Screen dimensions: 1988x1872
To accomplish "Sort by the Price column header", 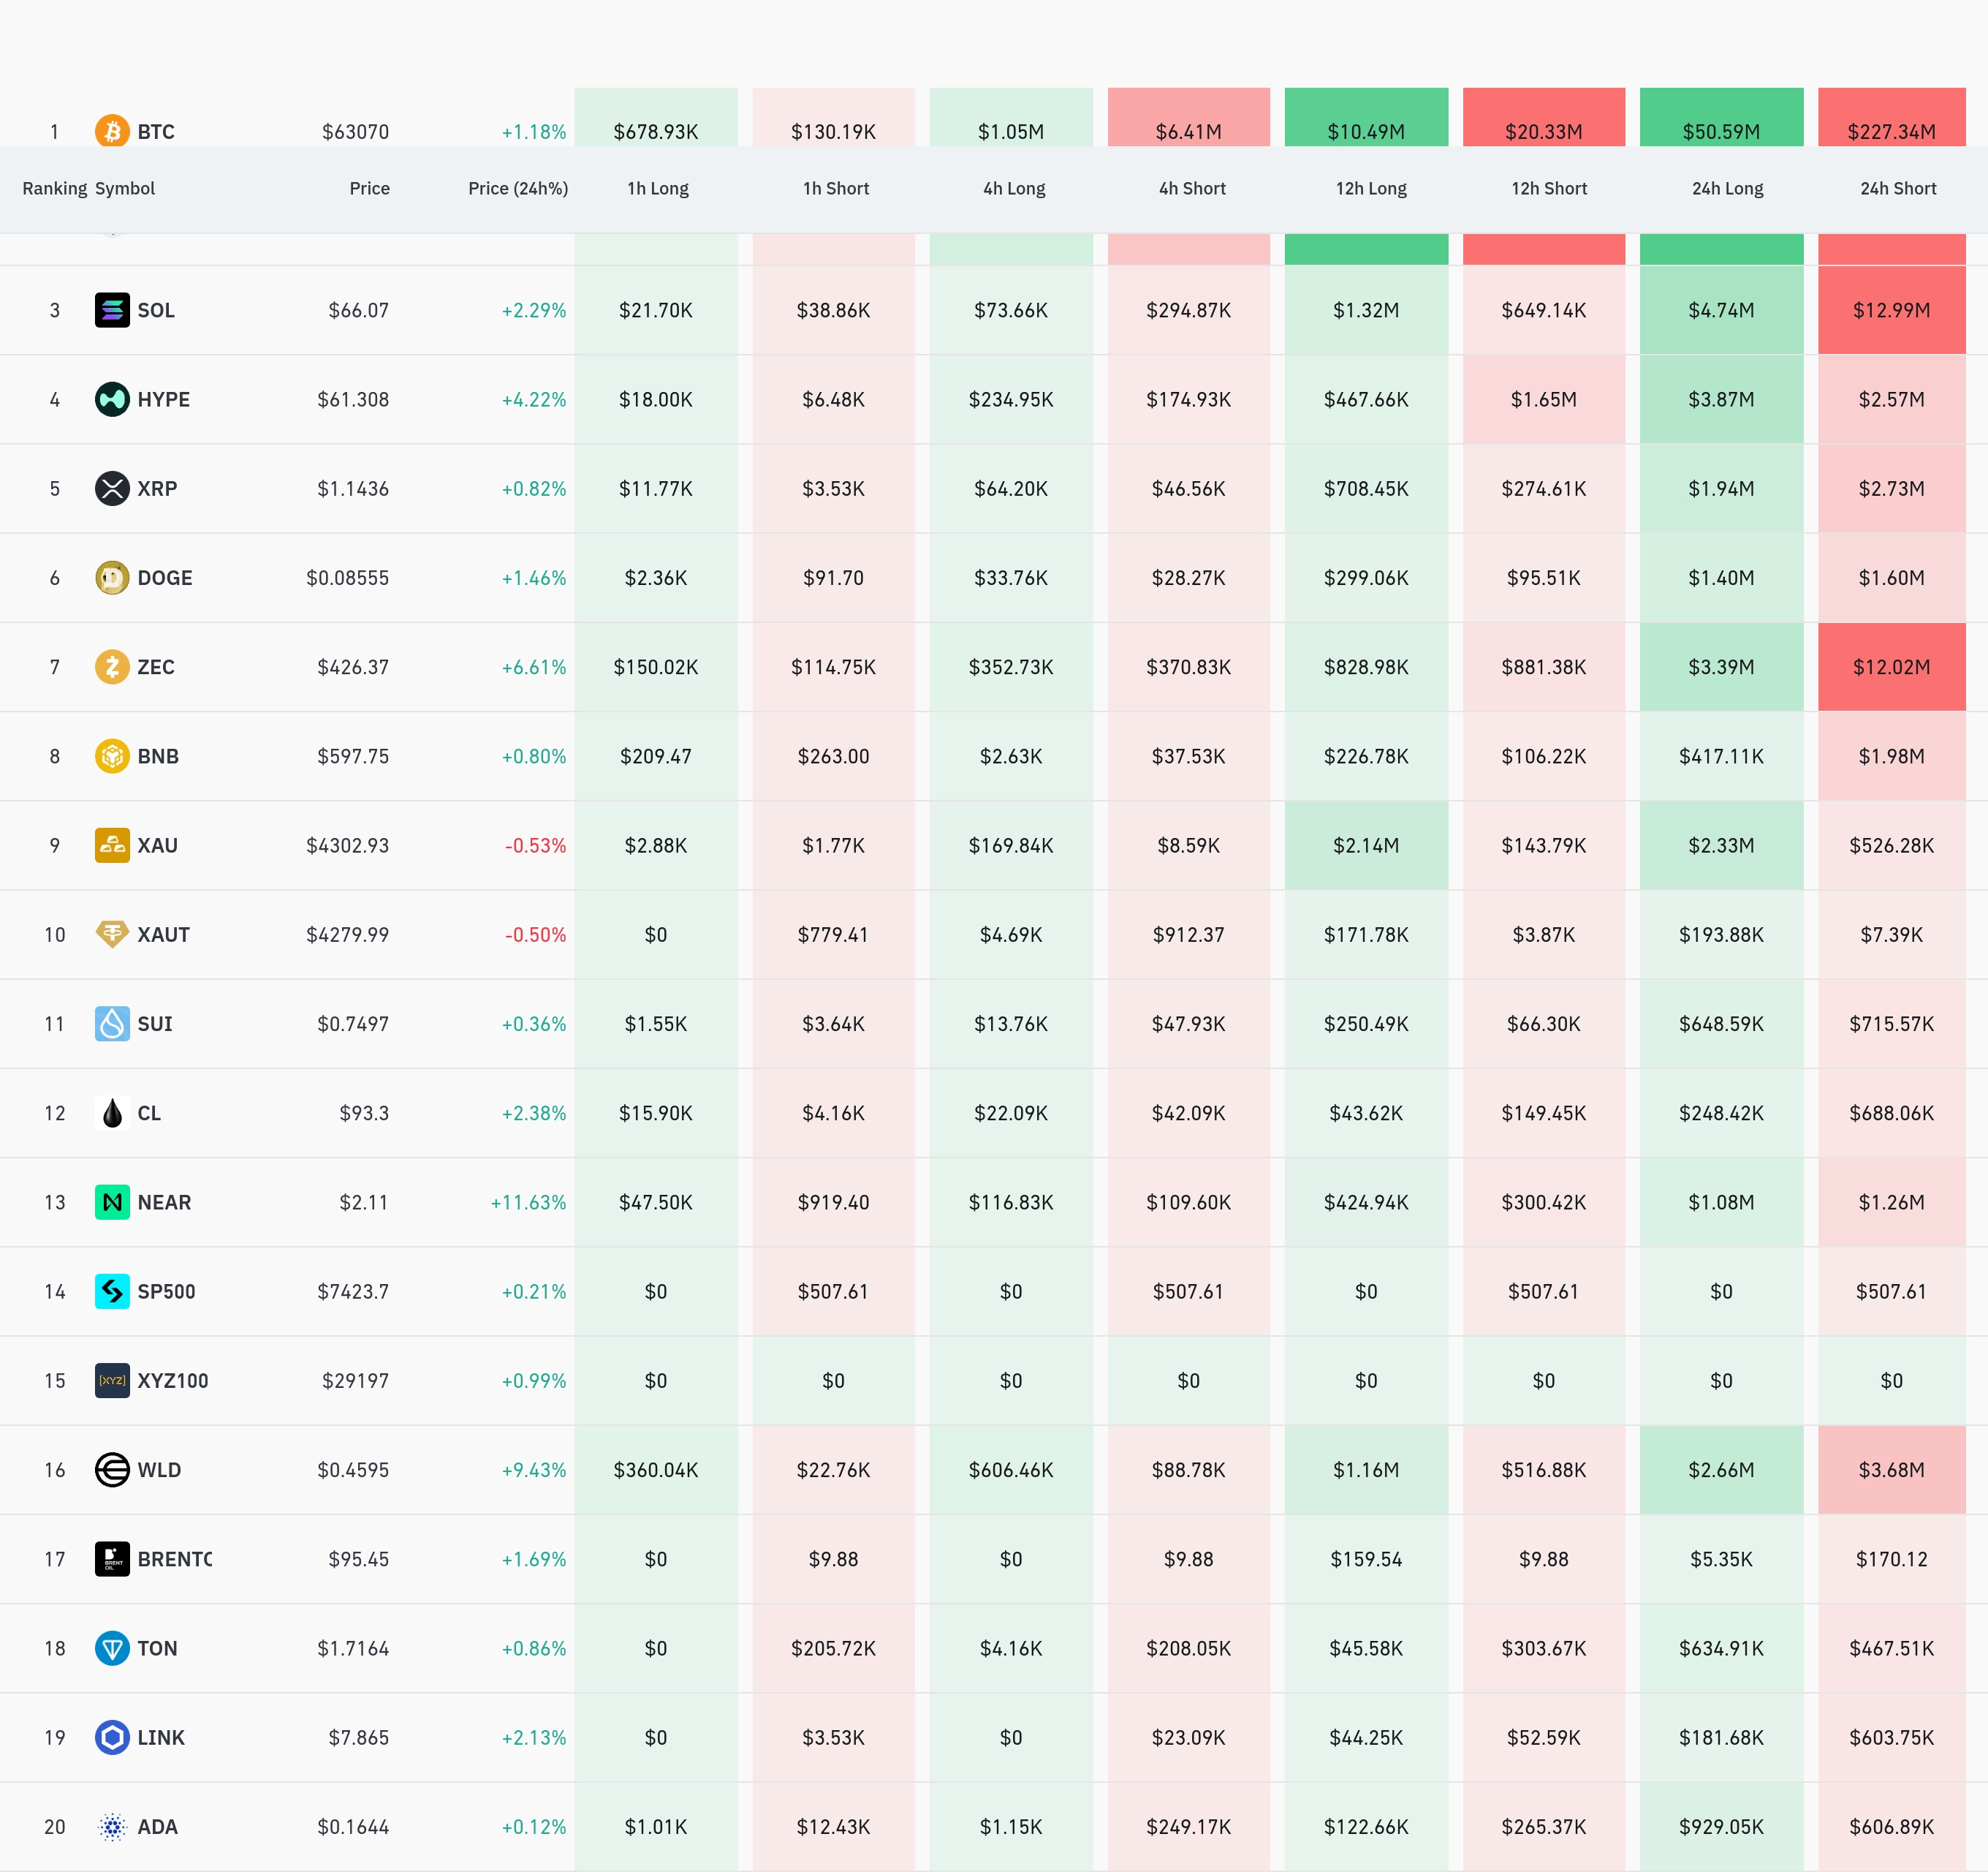I will pos(369,188).
